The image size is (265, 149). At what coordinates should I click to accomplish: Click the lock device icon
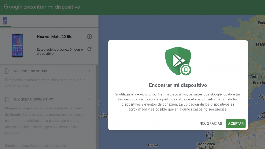(x=7, y=99)
